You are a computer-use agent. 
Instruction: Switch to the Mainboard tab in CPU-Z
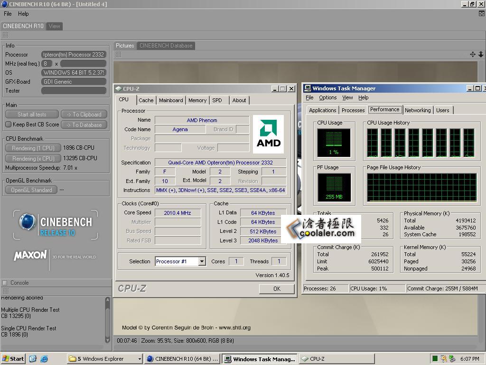tap(171, 100)
